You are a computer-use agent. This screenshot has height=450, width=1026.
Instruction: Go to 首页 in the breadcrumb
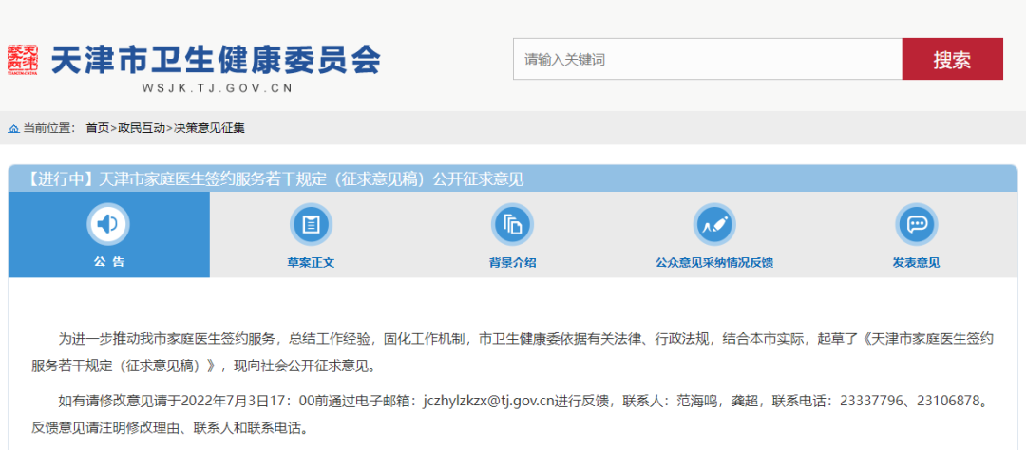tap(98, 129)
